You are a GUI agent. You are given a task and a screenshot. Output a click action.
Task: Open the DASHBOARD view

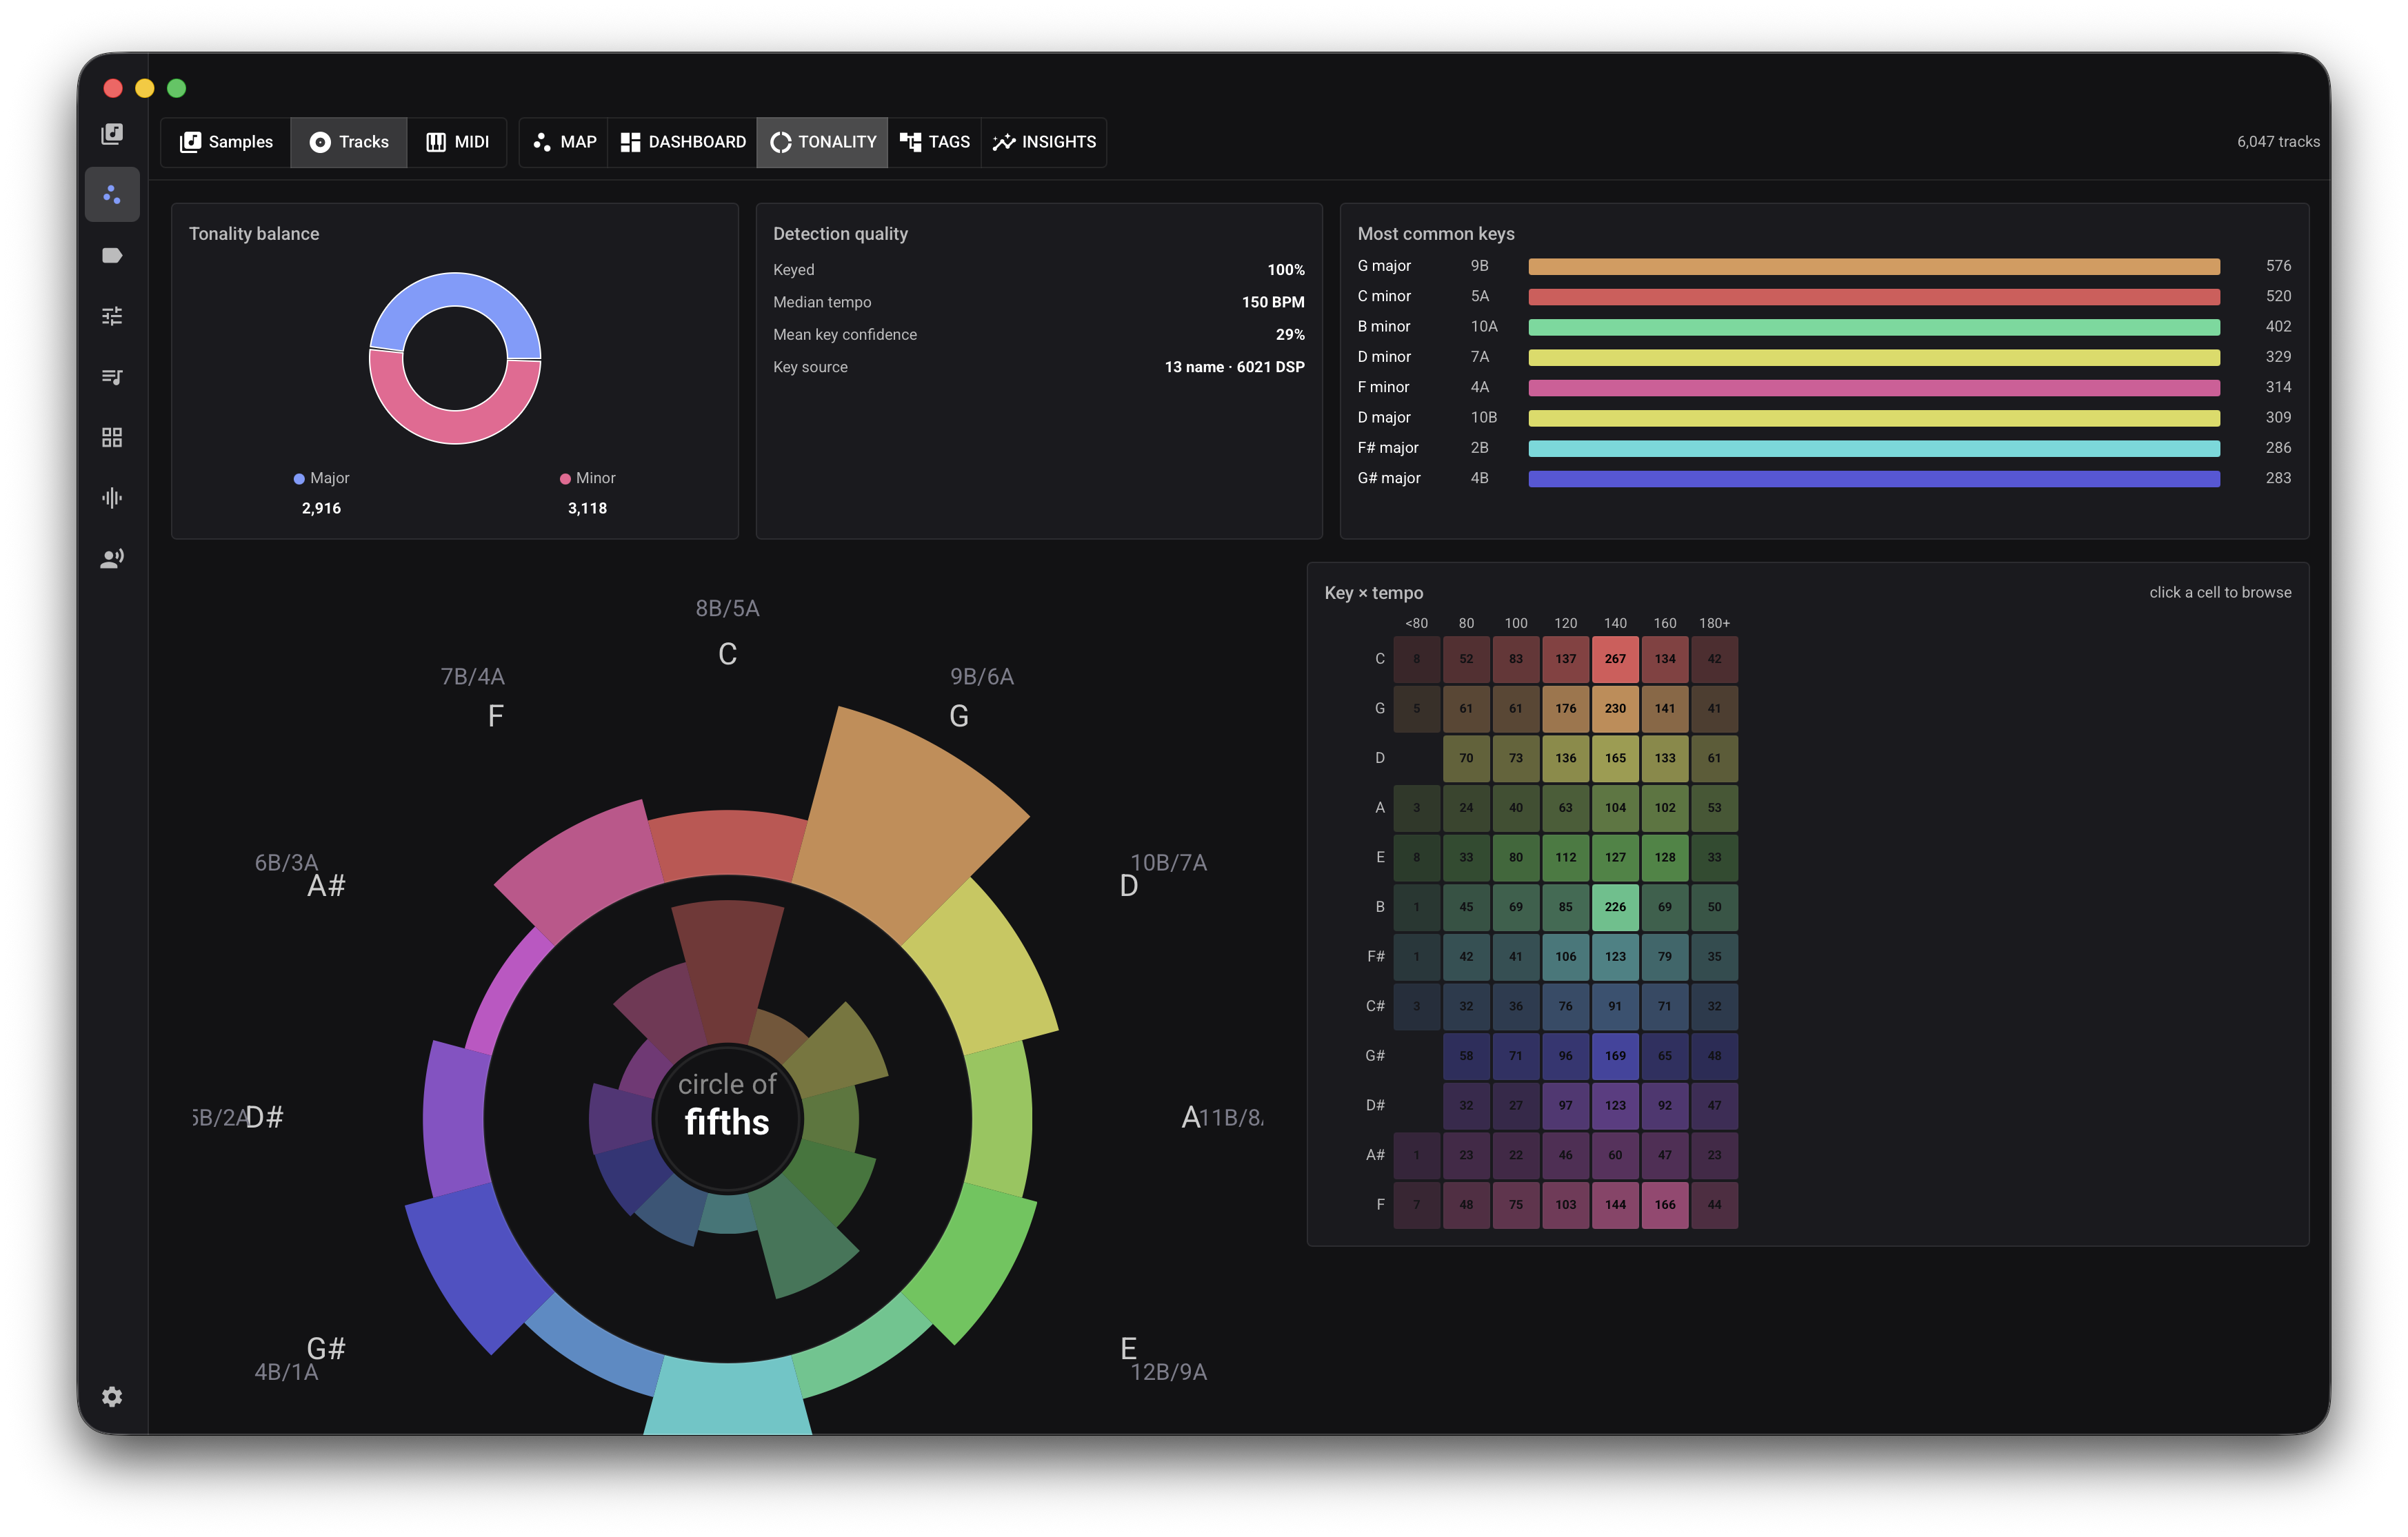pyautogui.click(x=682, y=142)
